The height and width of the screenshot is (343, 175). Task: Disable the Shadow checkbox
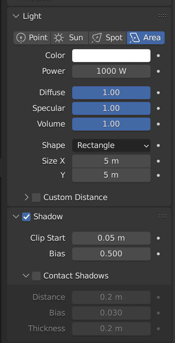click(26, 217)
